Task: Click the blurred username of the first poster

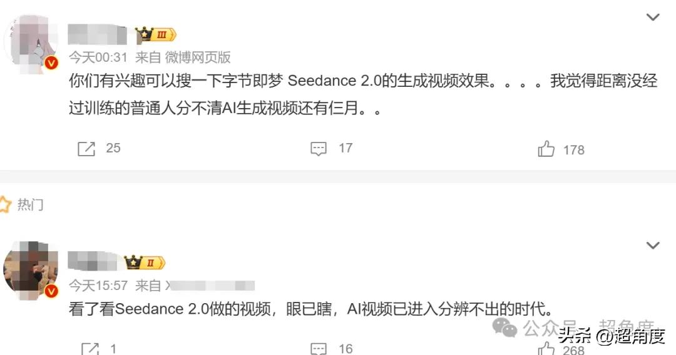Action: pyautogui.click(x=96, y=35)
